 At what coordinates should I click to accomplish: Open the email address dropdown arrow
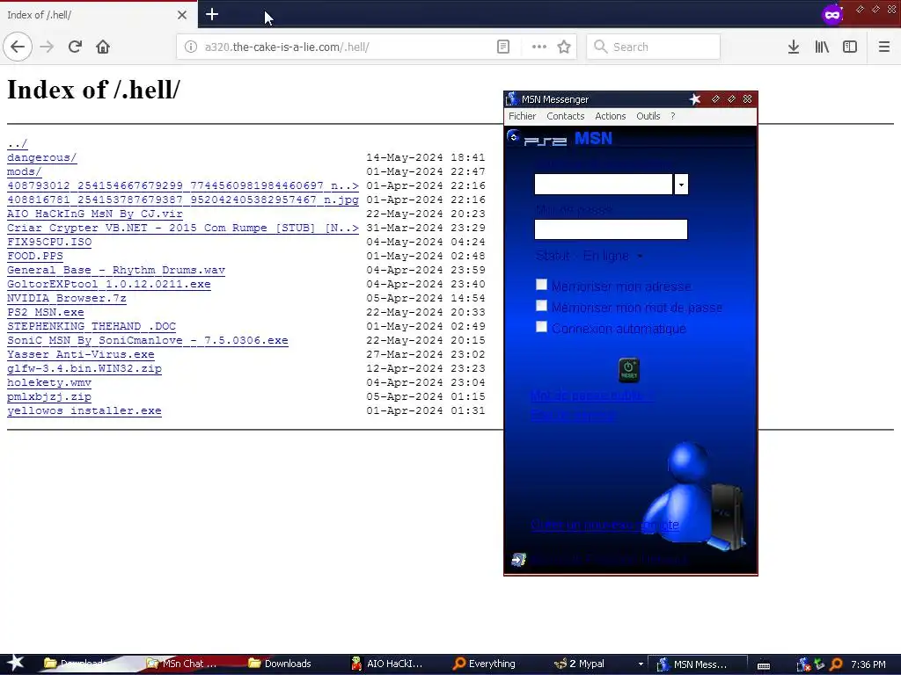coord(681,185)
